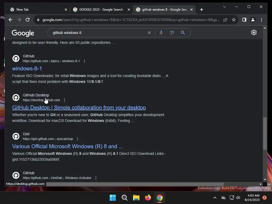Viewport: 272px width, 204px height.
Task: Click the Google search box text
Action: click(67, 33)
